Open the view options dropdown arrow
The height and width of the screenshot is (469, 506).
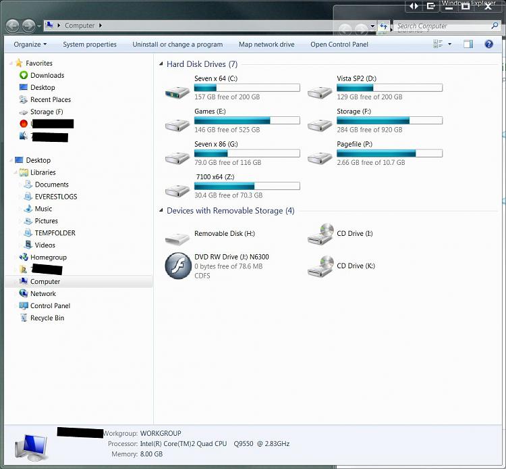pyautogui.click(x=449, y=45)
